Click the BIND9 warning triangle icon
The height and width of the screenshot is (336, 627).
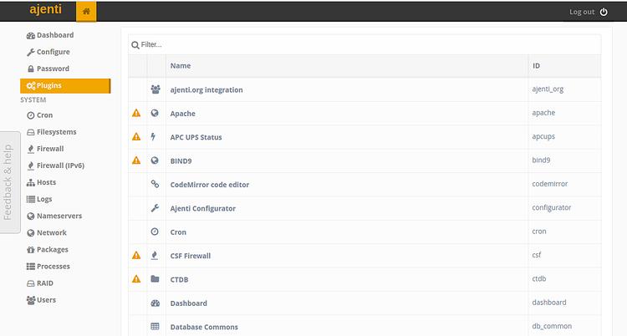[136, 160]
